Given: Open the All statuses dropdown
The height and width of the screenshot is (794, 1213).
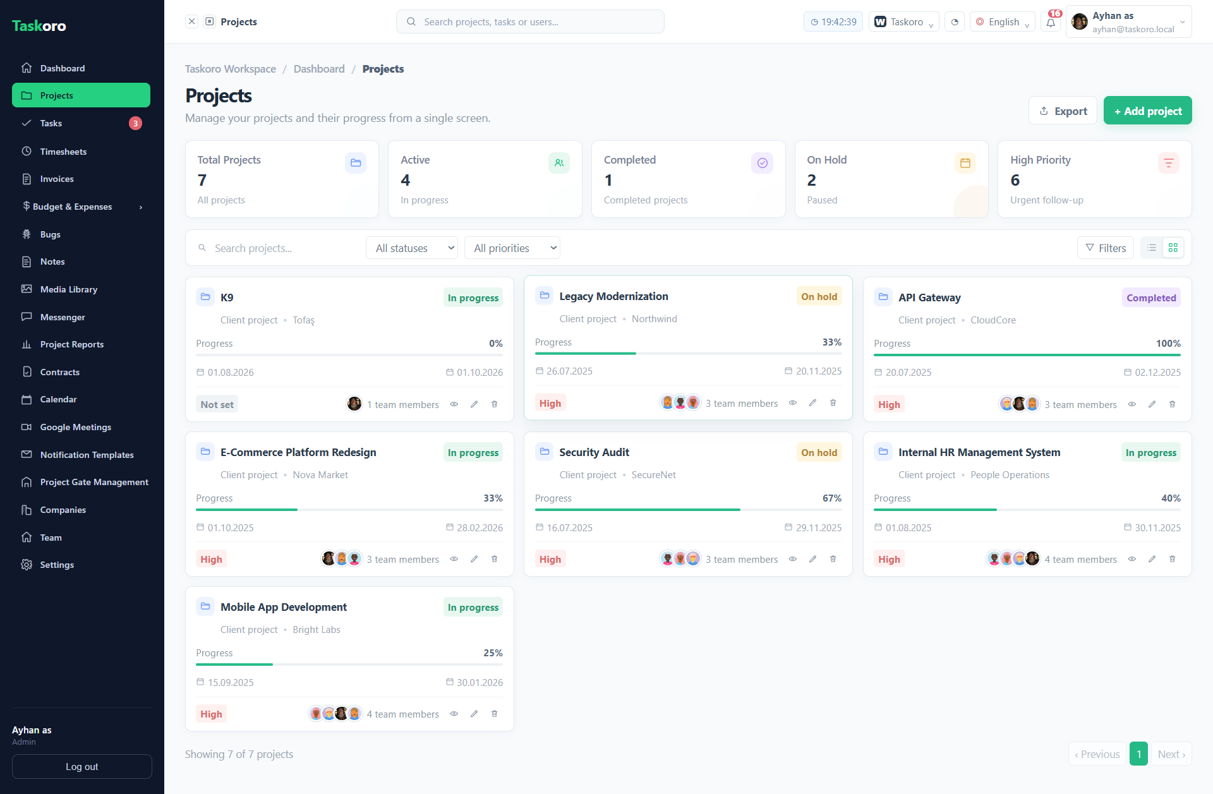Looking at the screenshot, I should (x=412, y=248).
